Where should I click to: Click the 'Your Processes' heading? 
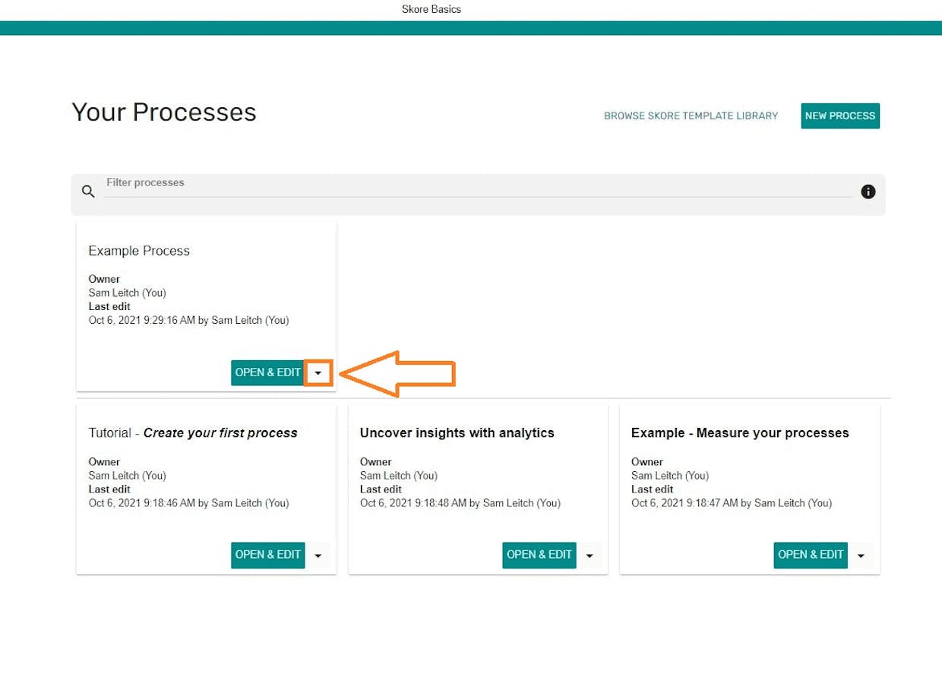click(164, 112)
